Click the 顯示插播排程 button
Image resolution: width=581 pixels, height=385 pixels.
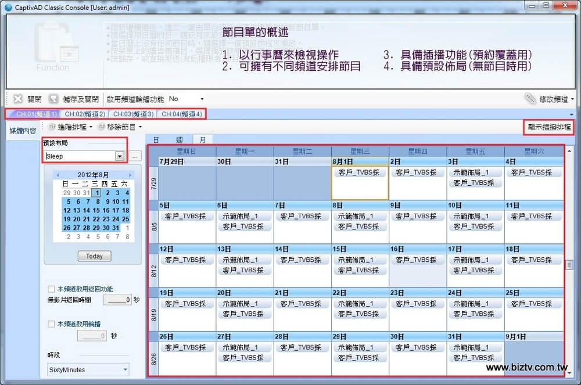coord(548,127)
